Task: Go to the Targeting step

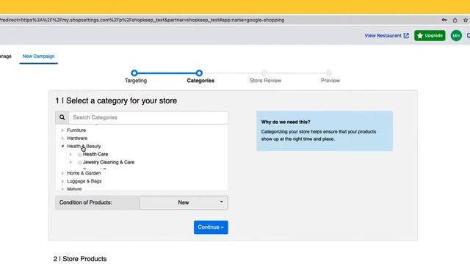Action: coord(134,73)
